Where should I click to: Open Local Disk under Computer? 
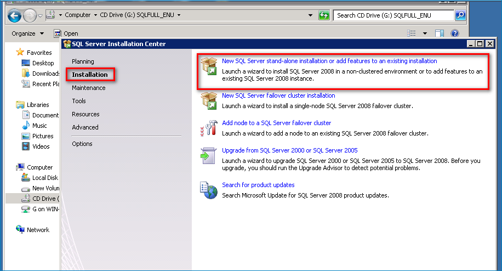(45, 178)
